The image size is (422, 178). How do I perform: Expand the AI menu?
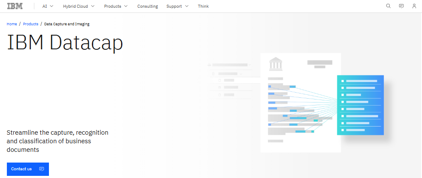pyautogui.click(x=48, y=6)
